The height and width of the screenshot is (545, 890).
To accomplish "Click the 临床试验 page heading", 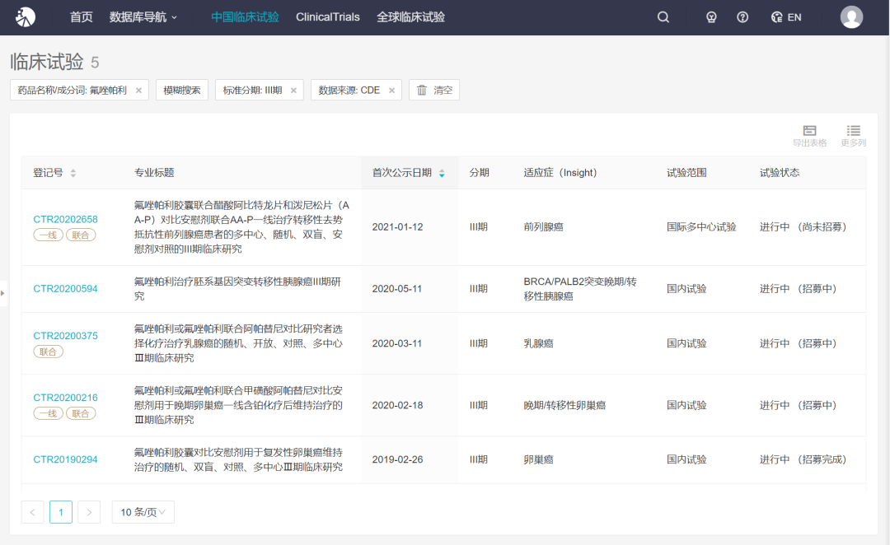I will click(46, 62).
